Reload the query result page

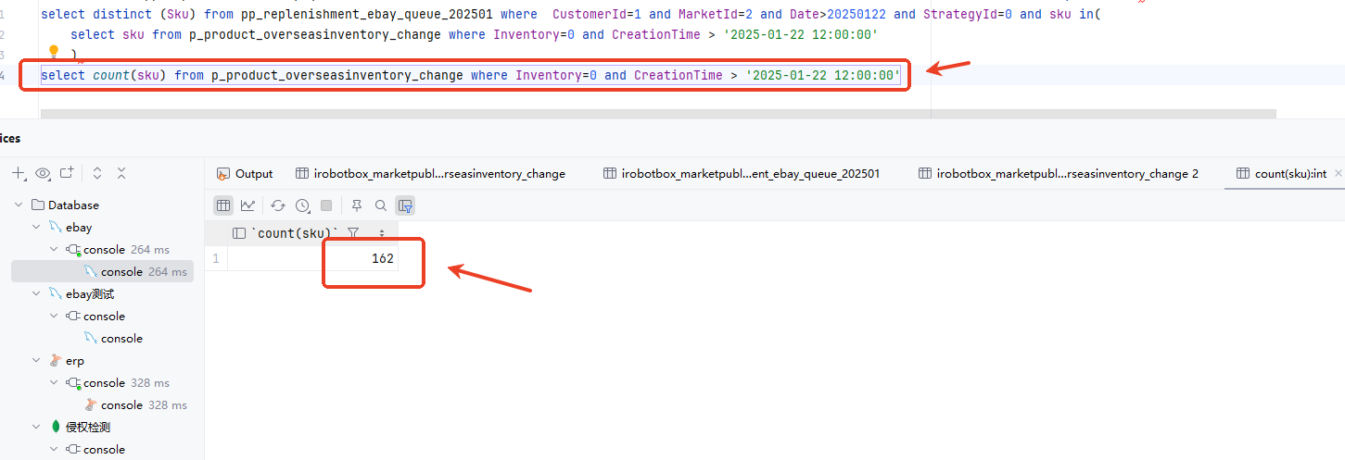tap(278, 205)
